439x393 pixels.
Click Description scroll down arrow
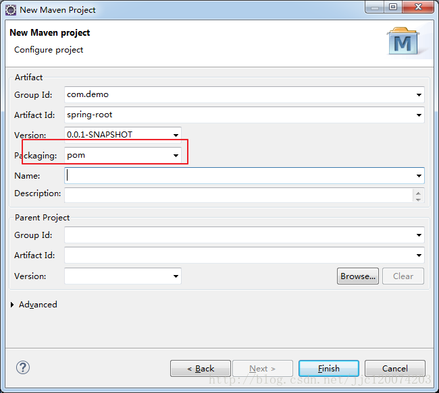(418, 199)
